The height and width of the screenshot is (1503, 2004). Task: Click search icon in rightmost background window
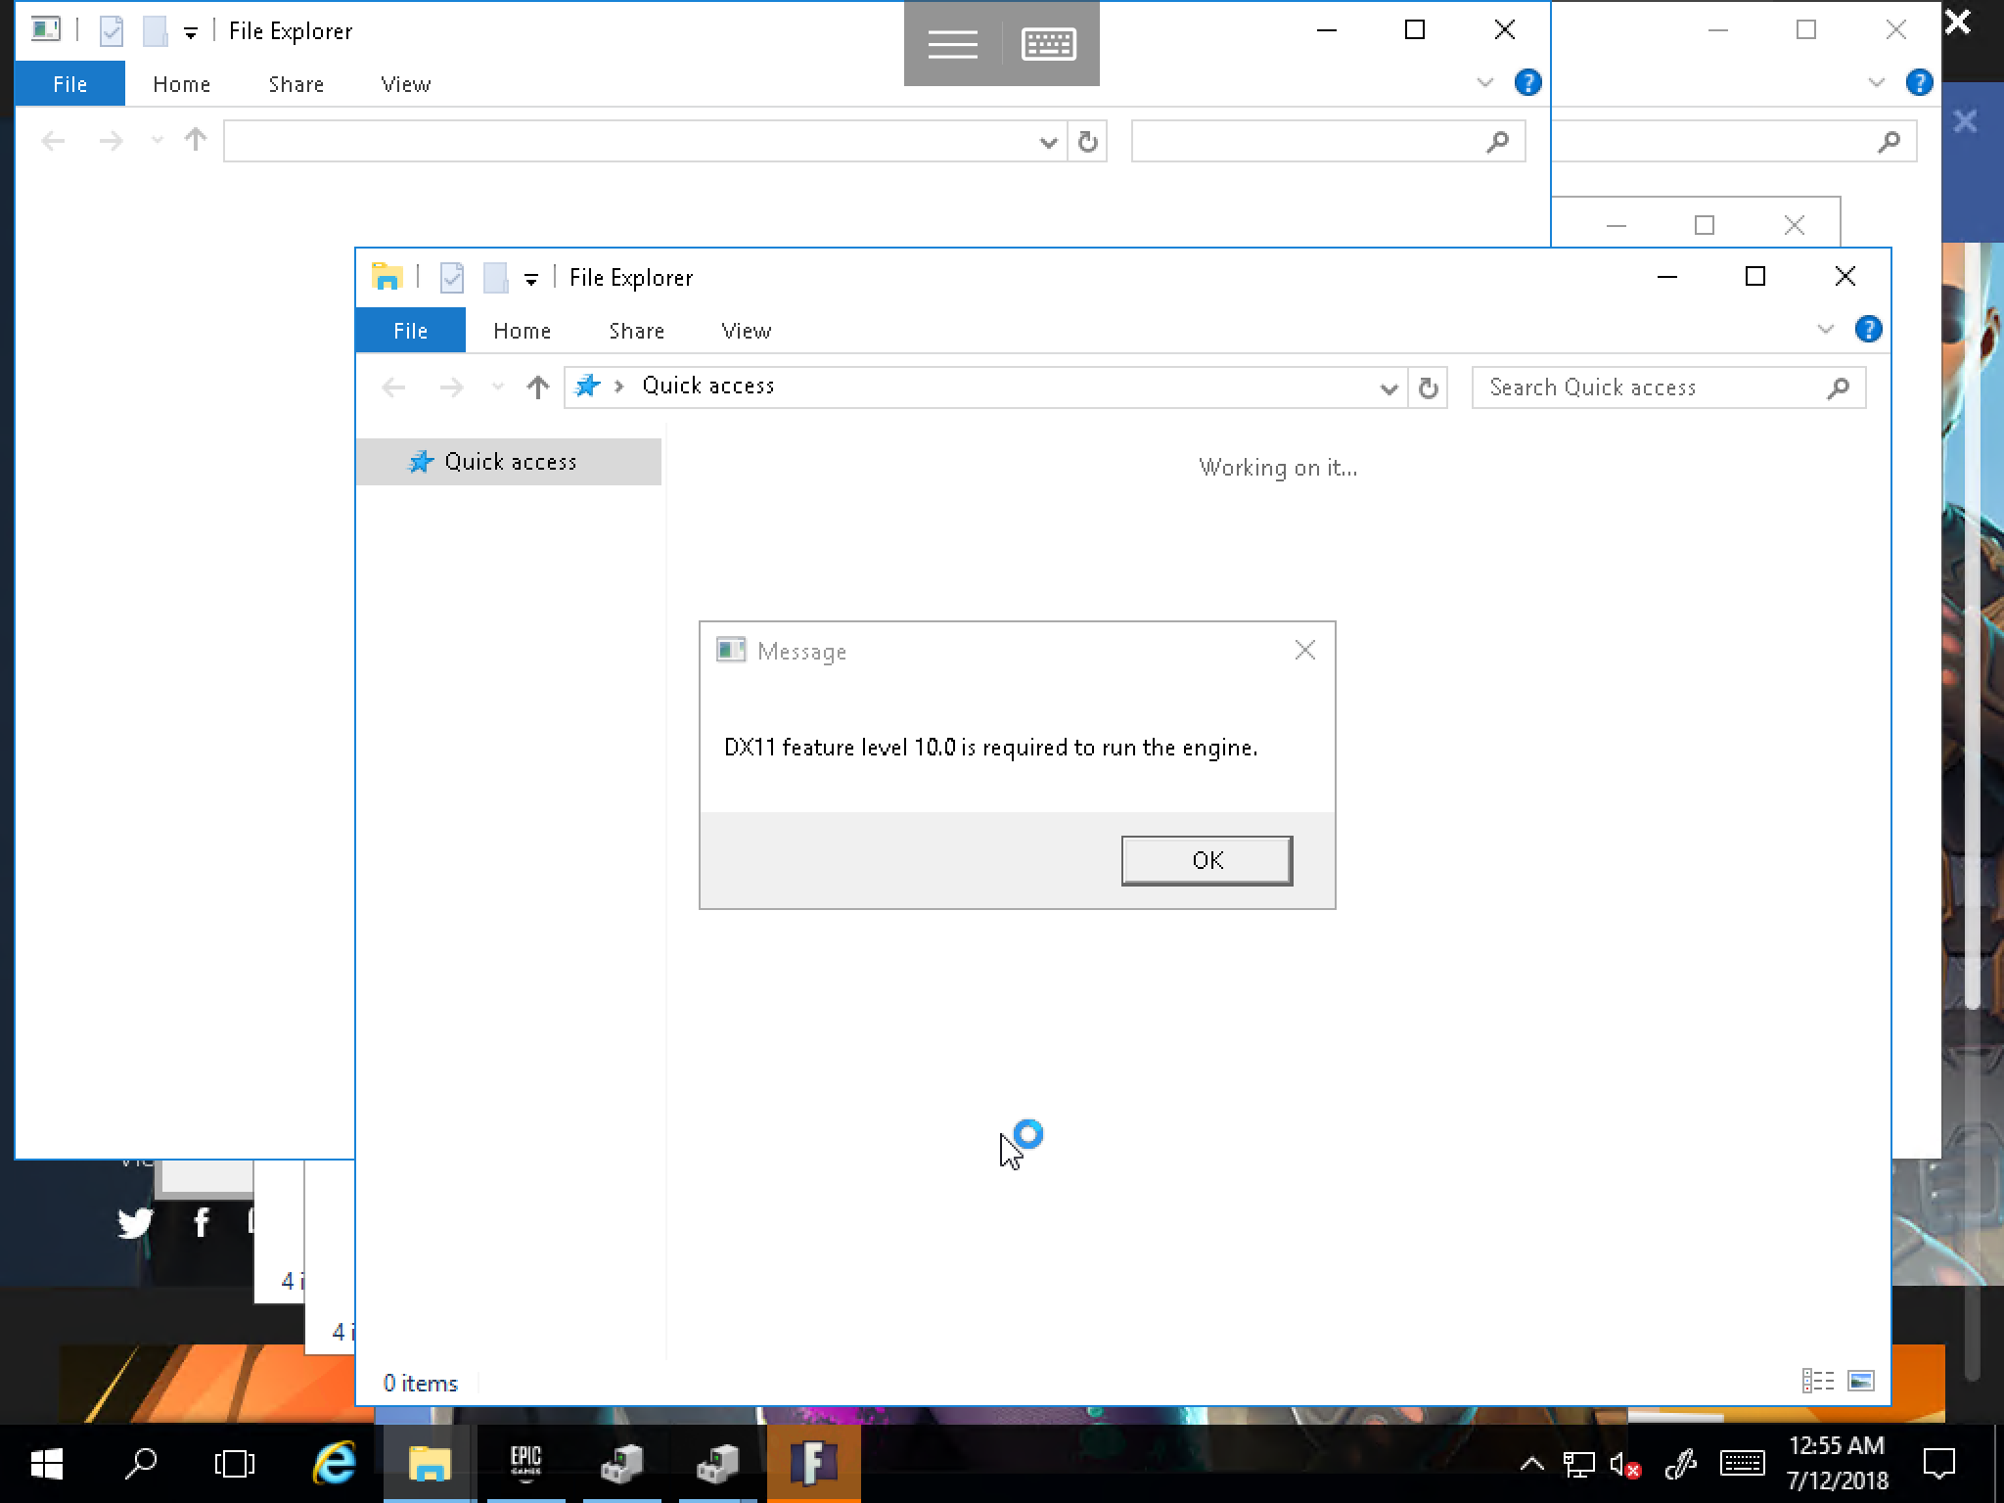click(x=1889, y=142)
